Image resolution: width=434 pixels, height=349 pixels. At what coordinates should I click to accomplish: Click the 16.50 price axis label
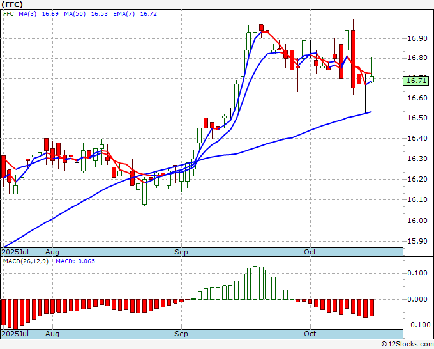[x=417, y=118]
